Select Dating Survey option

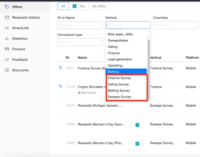(126, 84)
